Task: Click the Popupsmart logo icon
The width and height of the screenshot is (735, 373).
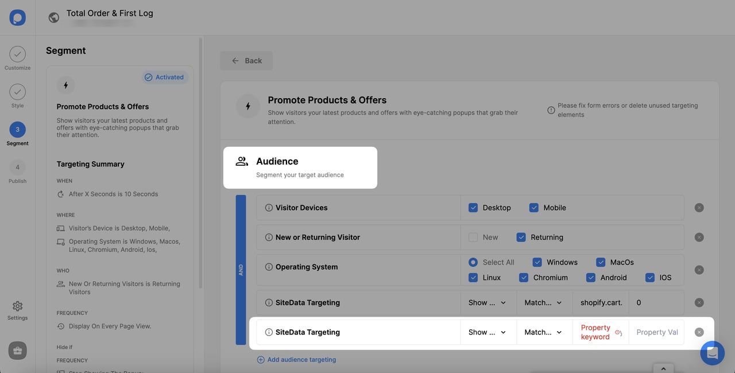Action: (x=17, y=17)
